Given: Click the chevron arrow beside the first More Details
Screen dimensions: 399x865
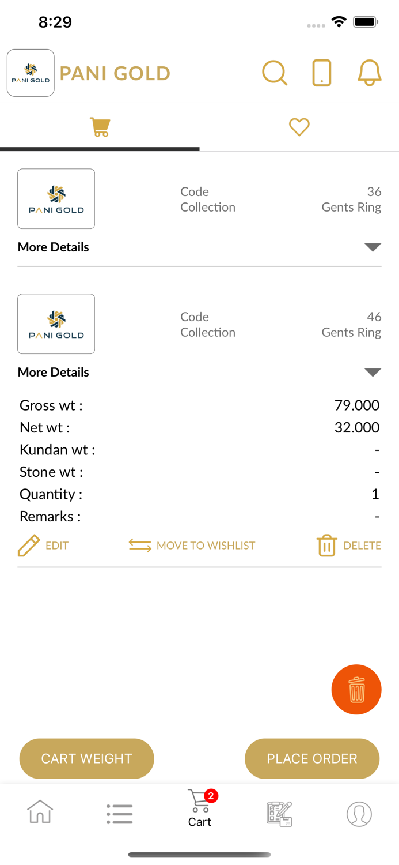Looking at the screenshot, I should [373, 247].
